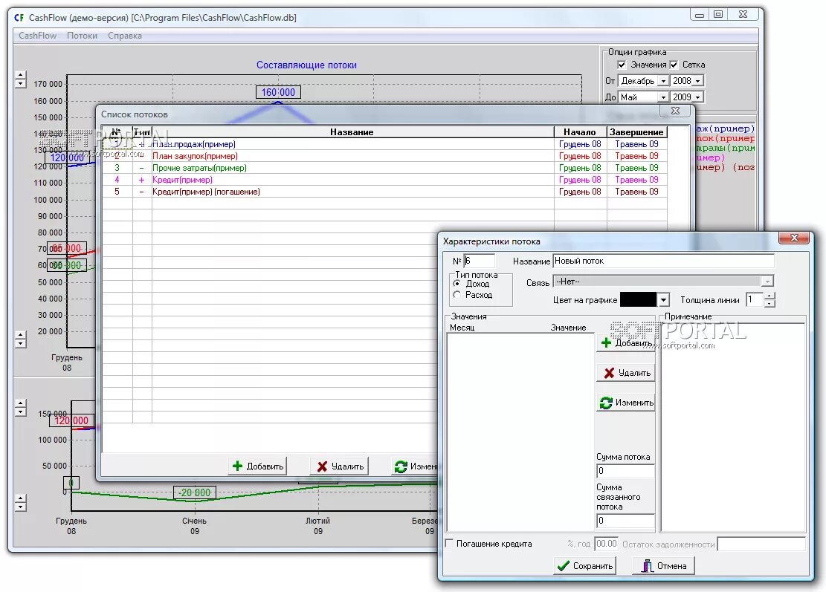
Task: Click the black color swatch for chart line
Action: (x=639, y=300)
